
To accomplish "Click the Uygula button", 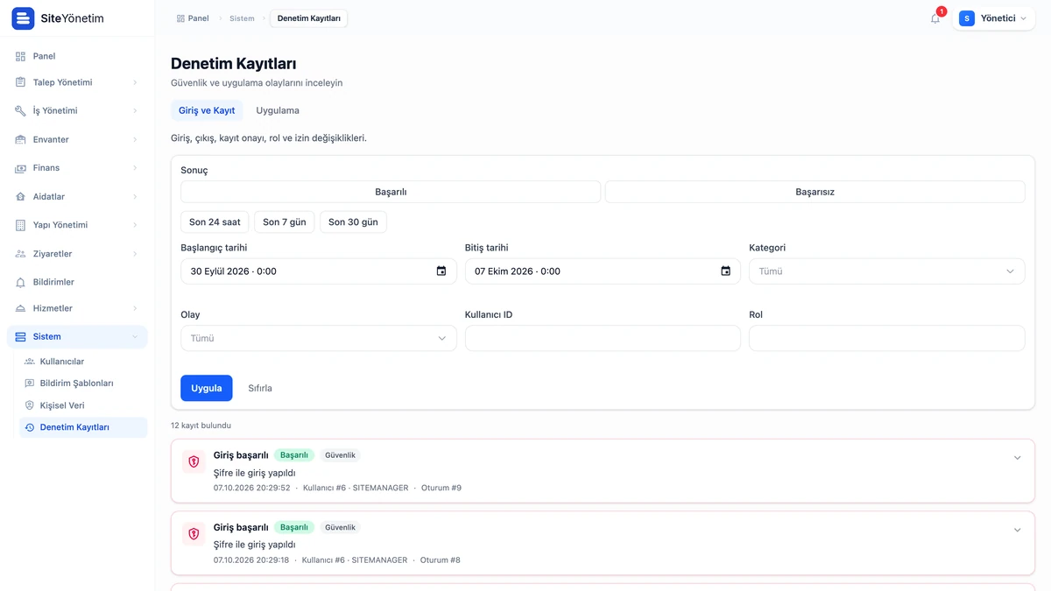I will (207, 388).
